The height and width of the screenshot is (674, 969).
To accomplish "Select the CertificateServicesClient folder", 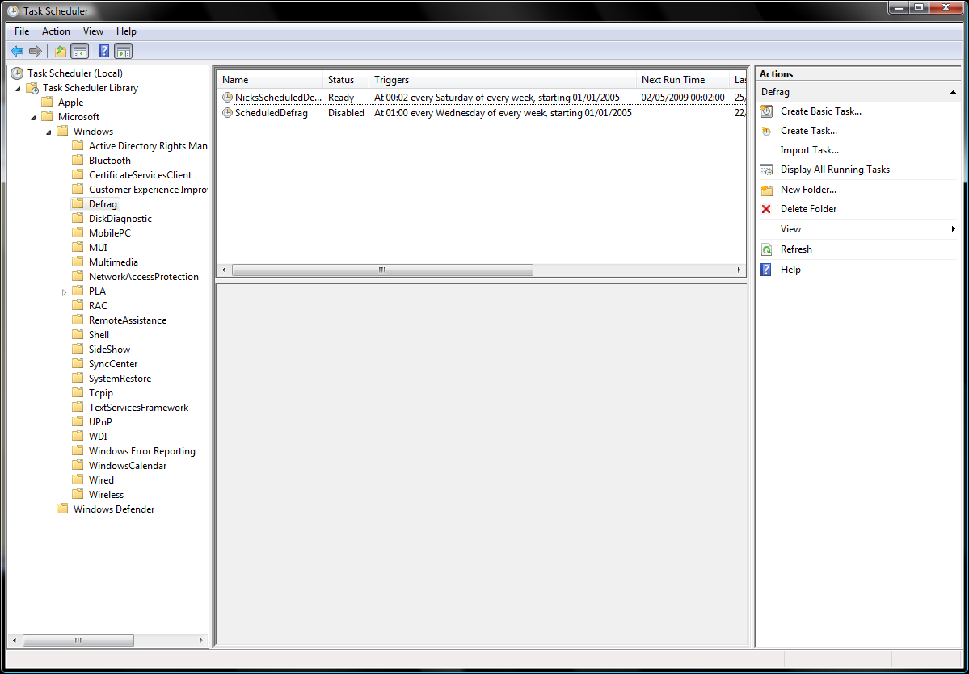I will pos(140,174).
